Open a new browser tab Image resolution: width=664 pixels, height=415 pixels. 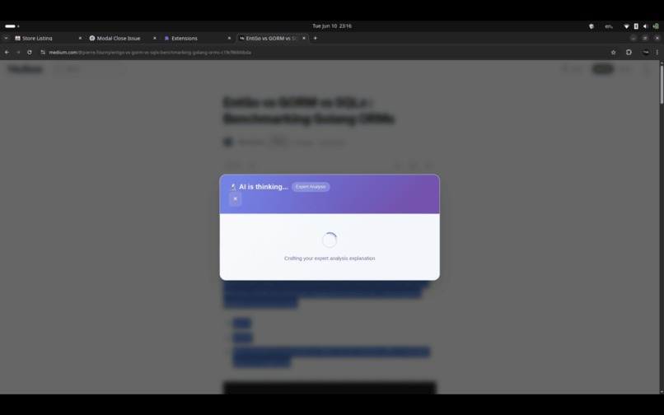(315, 38)
